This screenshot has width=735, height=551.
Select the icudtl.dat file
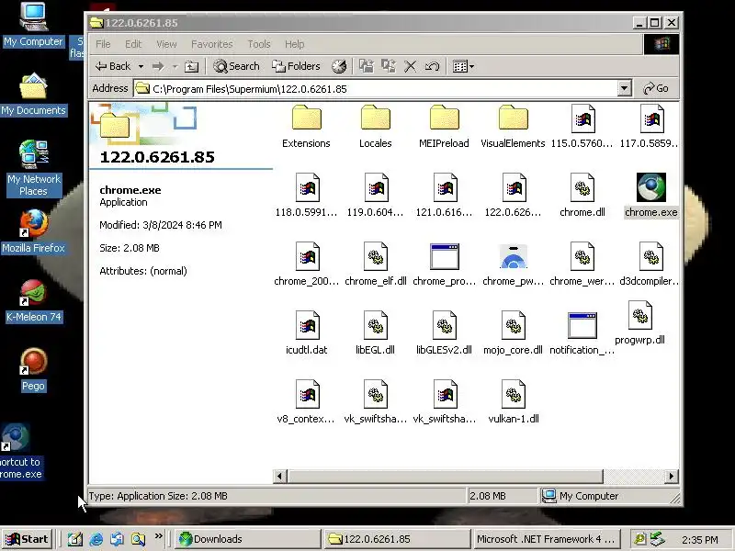[306, 332]
